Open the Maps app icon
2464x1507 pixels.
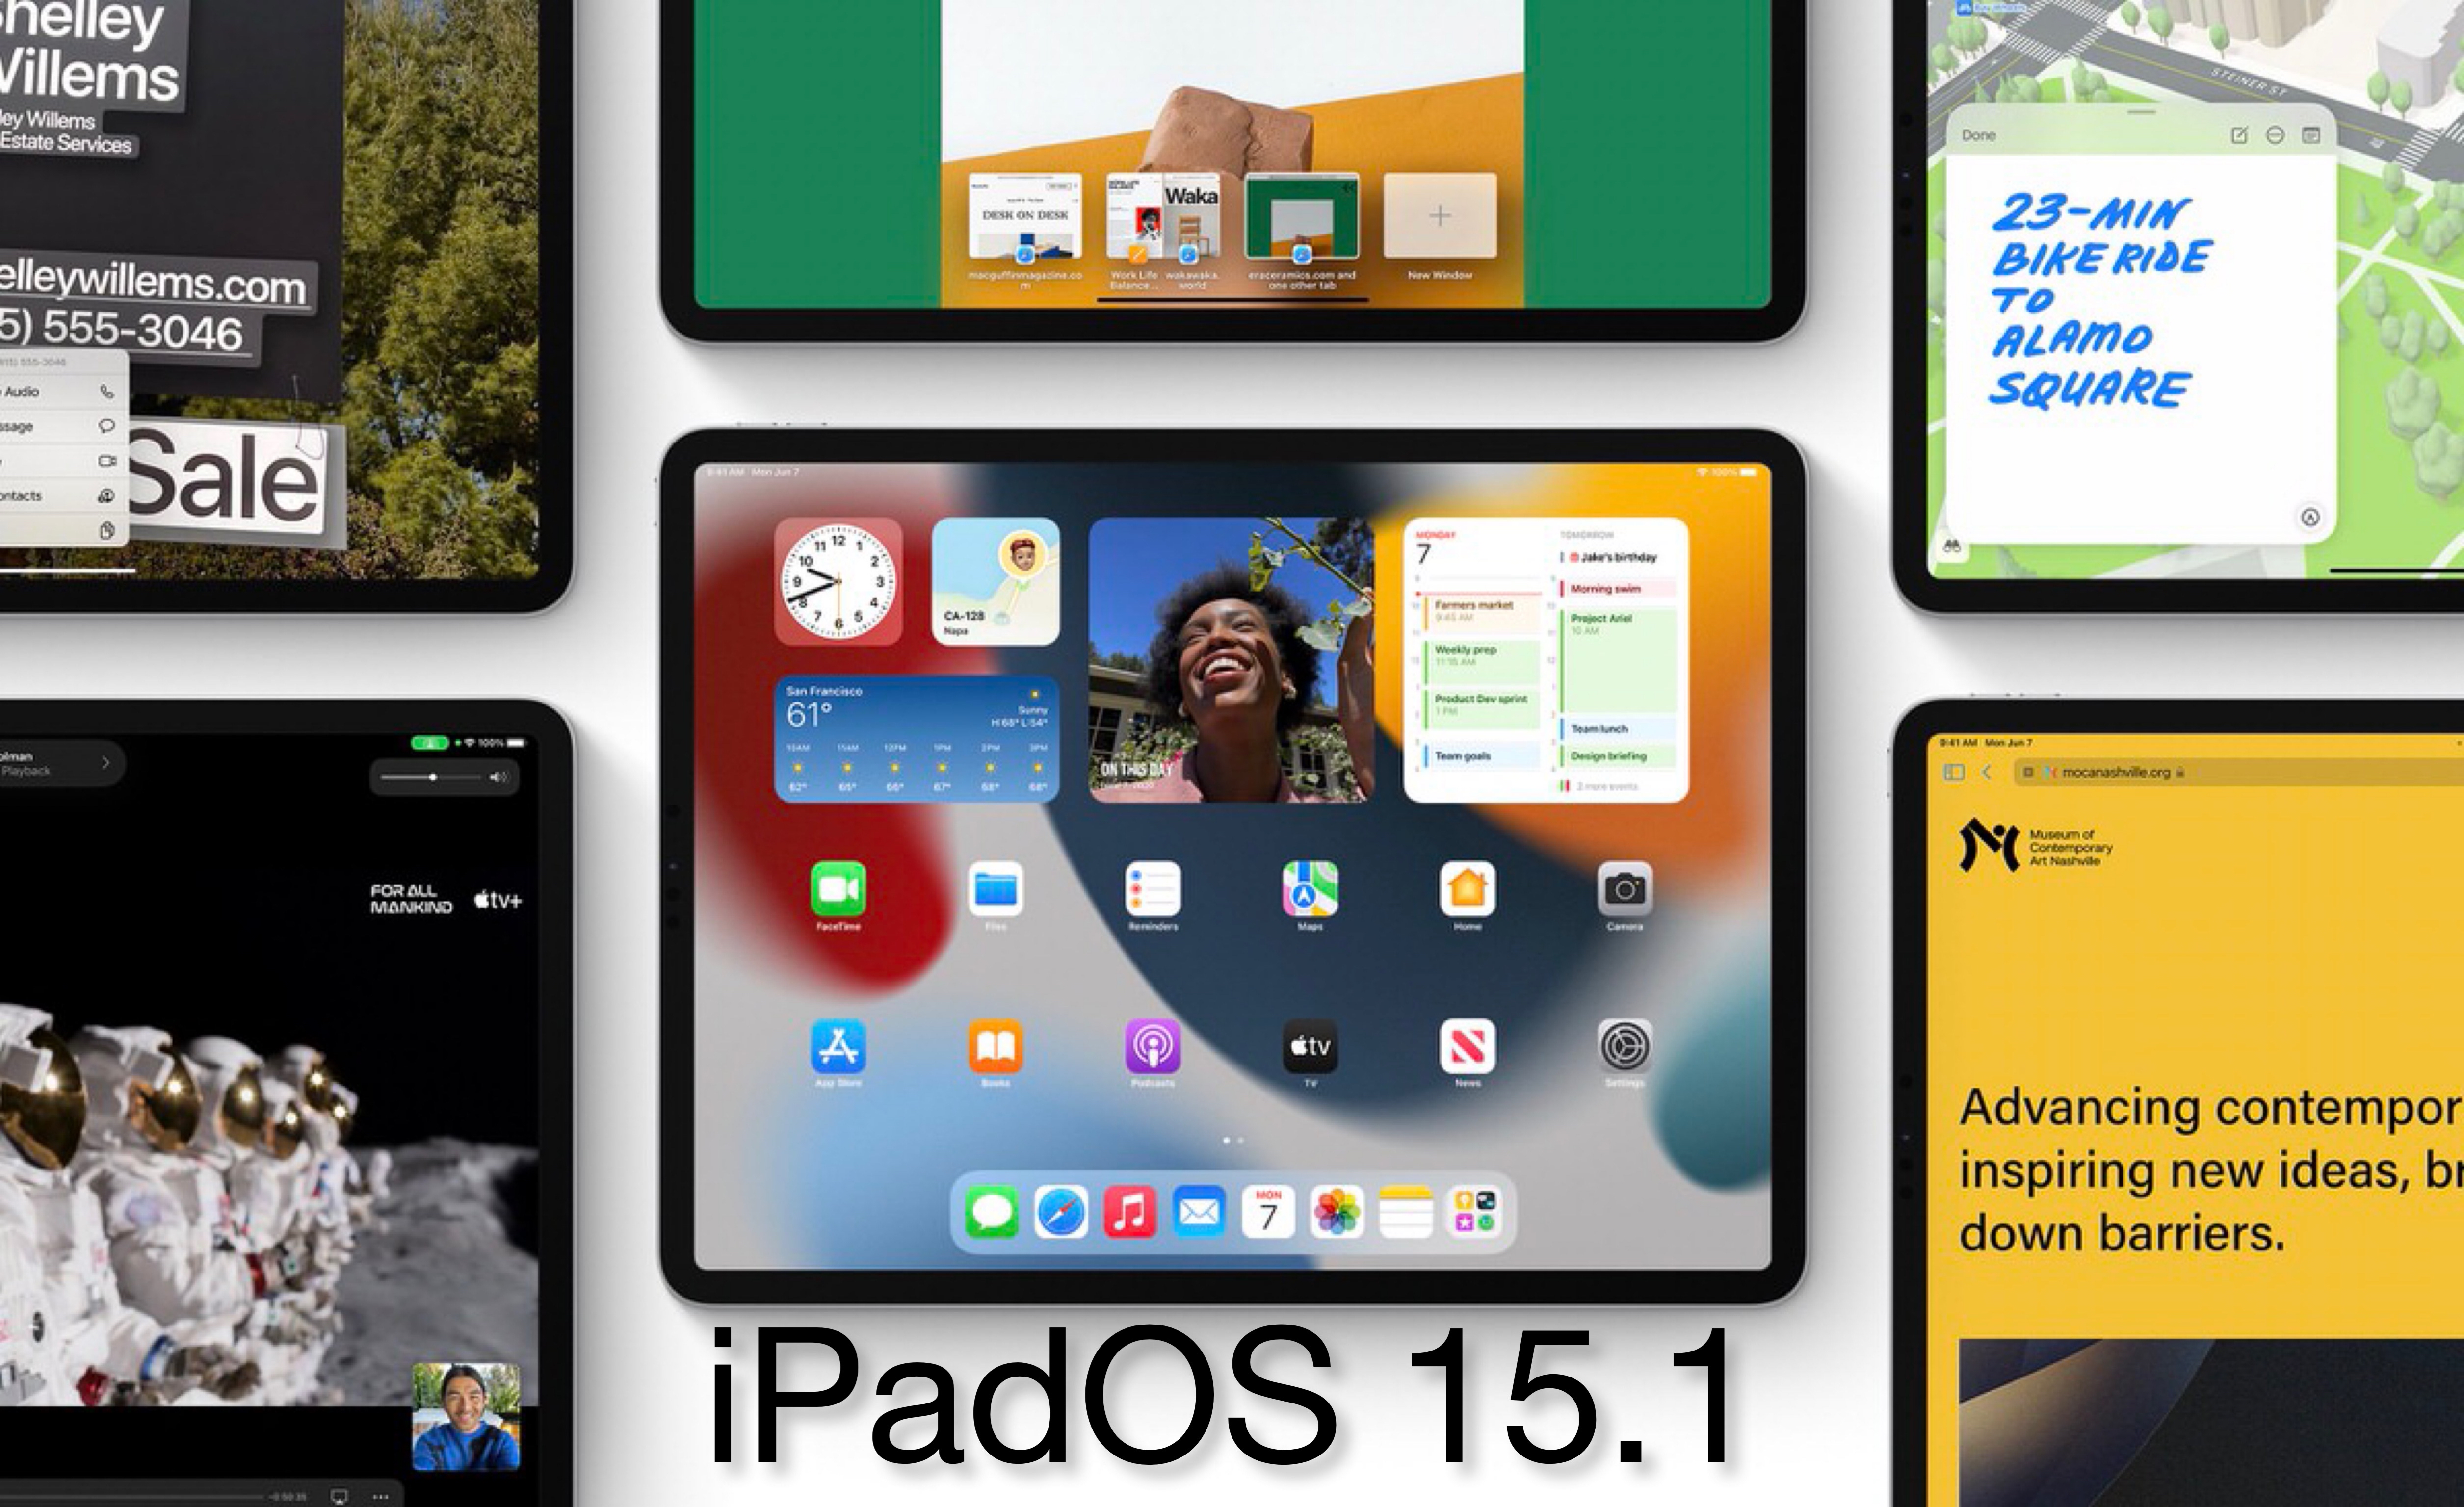click(1310, 888)
